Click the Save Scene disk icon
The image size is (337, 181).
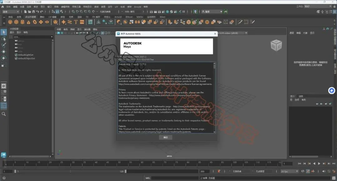click(x=33, y=12)
